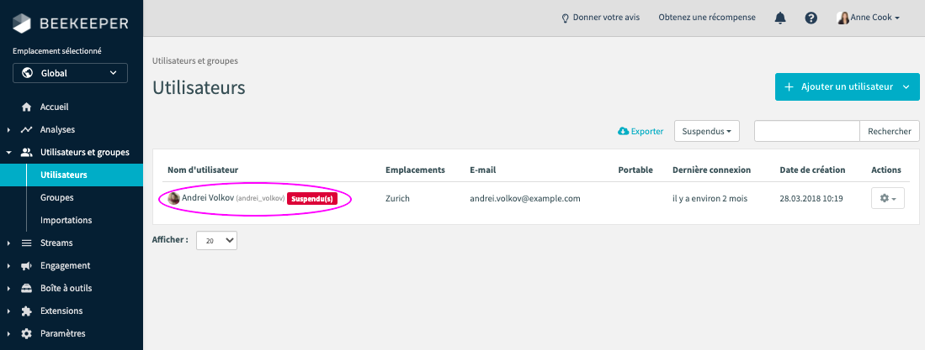The height and width of the screenshot is (350, 925).
Task: Click the user search input field
Action: point(806,131)
